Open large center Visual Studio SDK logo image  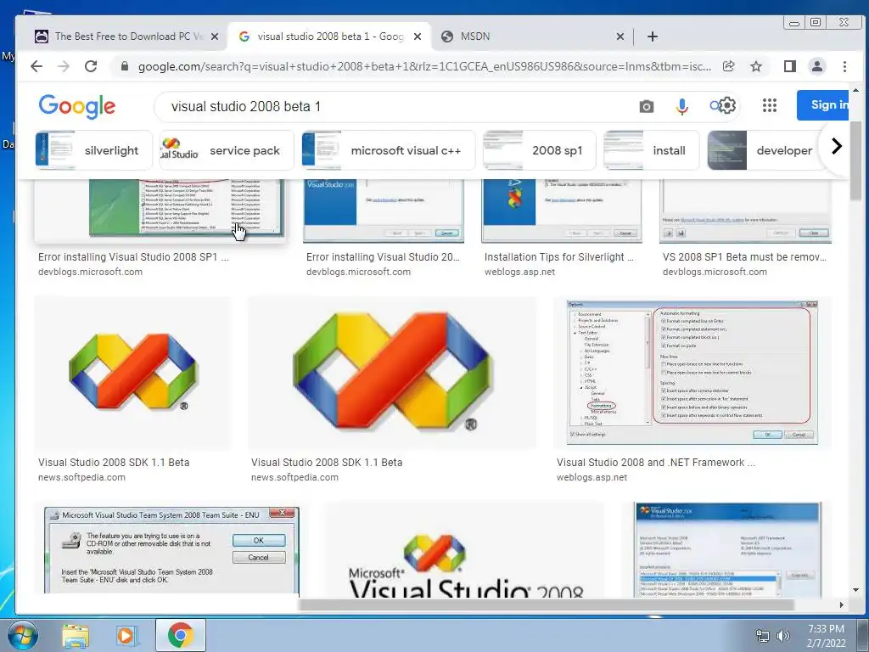pos(391,374)
